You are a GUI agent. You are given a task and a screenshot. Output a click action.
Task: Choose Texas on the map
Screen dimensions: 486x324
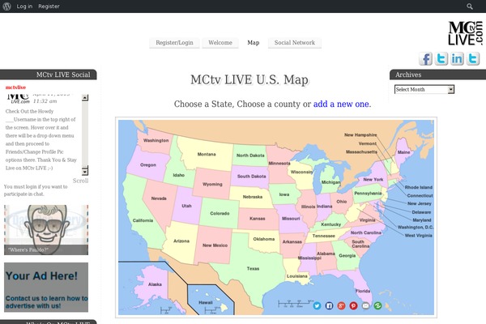point(253,268)
